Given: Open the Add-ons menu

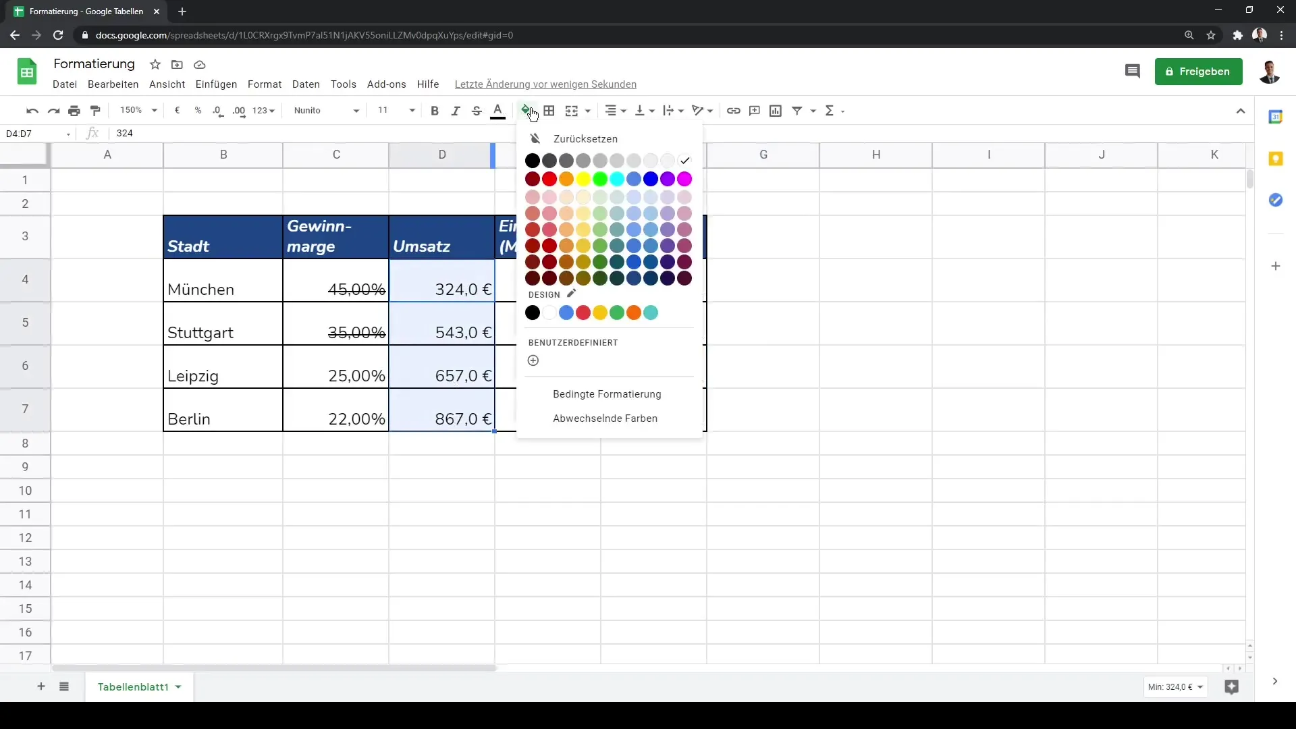Looking at the screenshot, I should click(x=386, y=84).
